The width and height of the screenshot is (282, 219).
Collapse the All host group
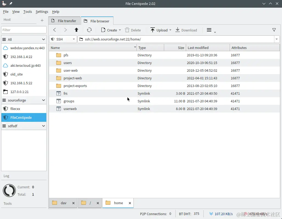(43, 39)
